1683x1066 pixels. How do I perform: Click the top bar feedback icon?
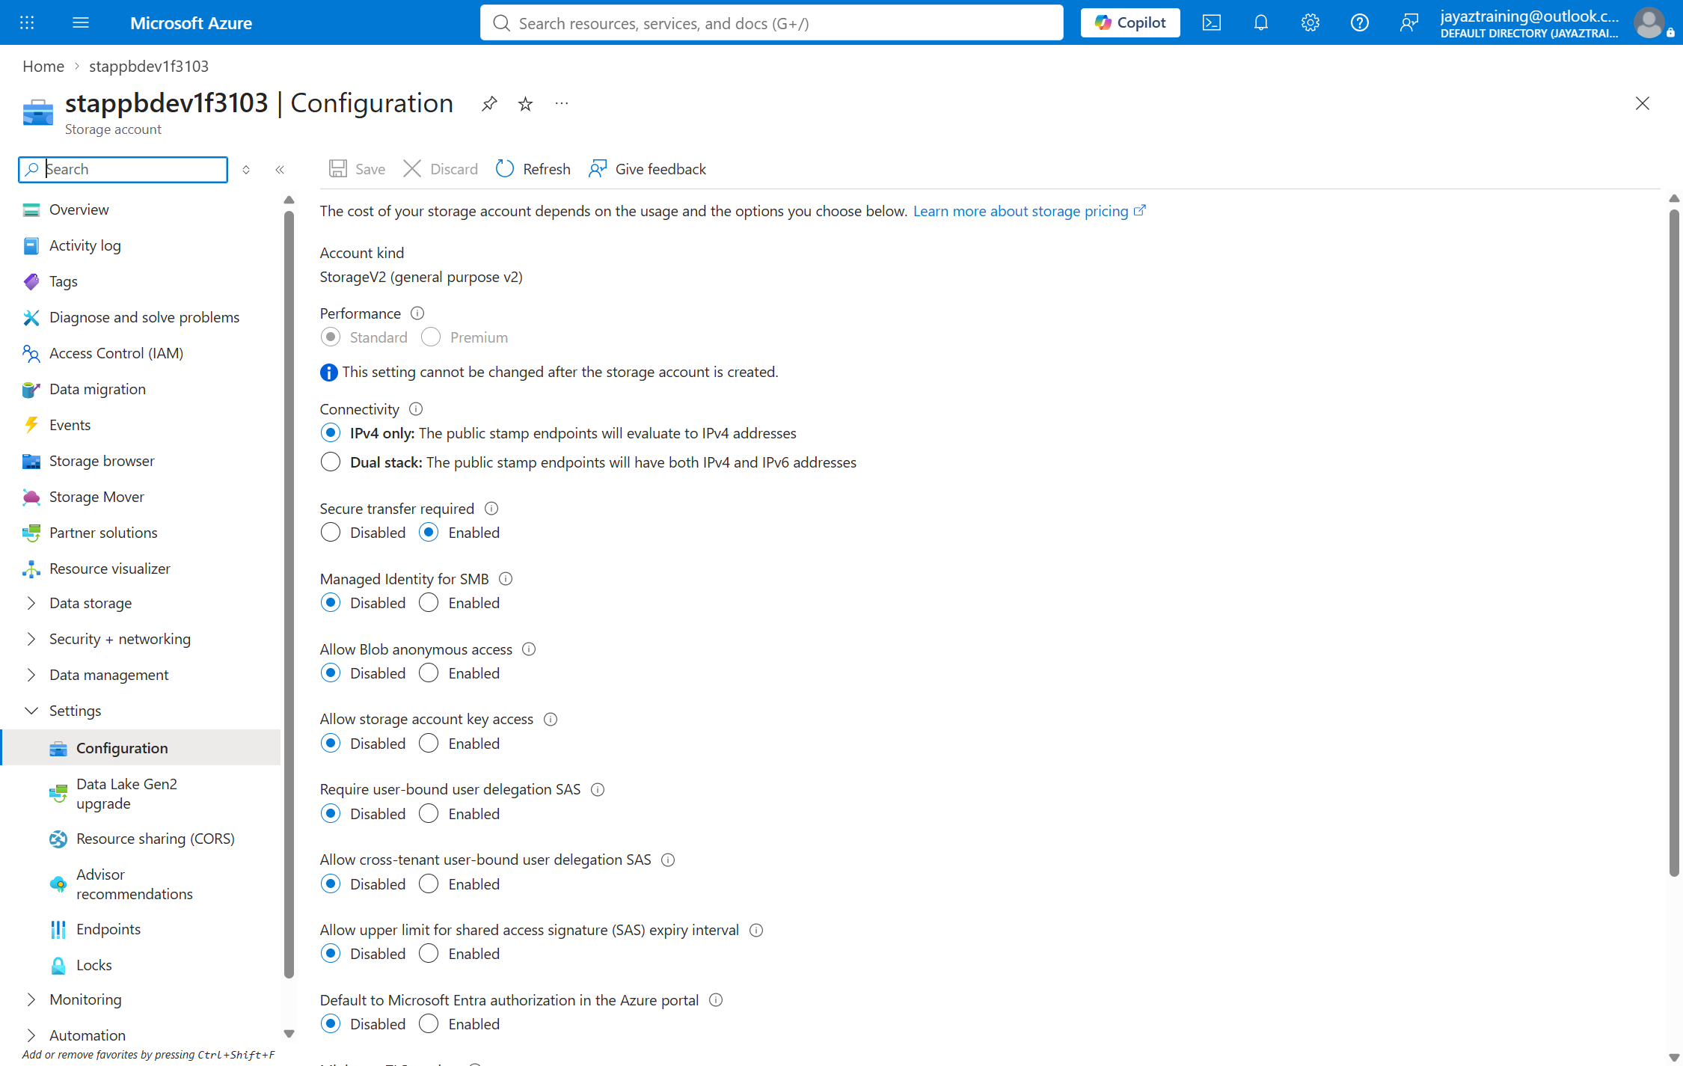click(x=1409, y=22)
